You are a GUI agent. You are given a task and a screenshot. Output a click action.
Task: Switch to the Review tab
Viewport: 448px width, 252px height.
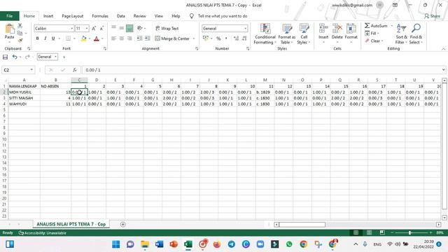pos(140,16)
